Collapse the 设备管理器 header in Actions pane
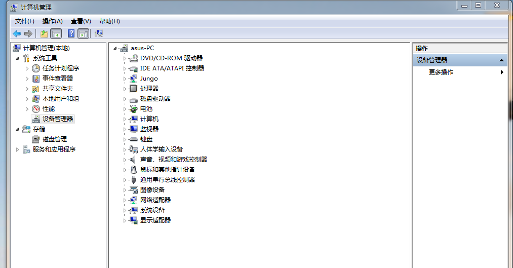 (501, 60)
